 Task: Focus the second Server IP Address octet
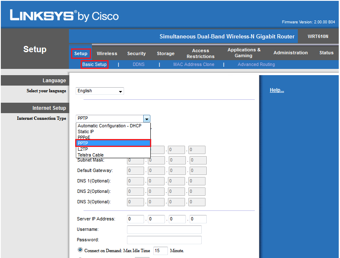(x=156, y=219)
